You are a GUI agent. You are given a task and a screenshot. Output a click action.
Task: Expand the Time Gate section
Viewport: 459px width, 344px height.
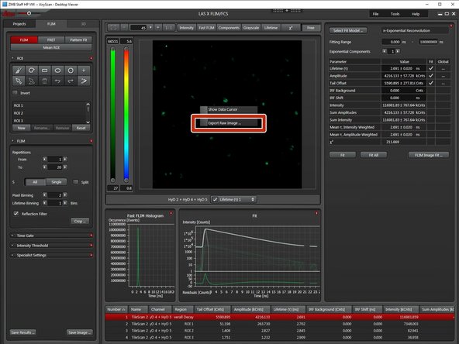click(12, 236)
